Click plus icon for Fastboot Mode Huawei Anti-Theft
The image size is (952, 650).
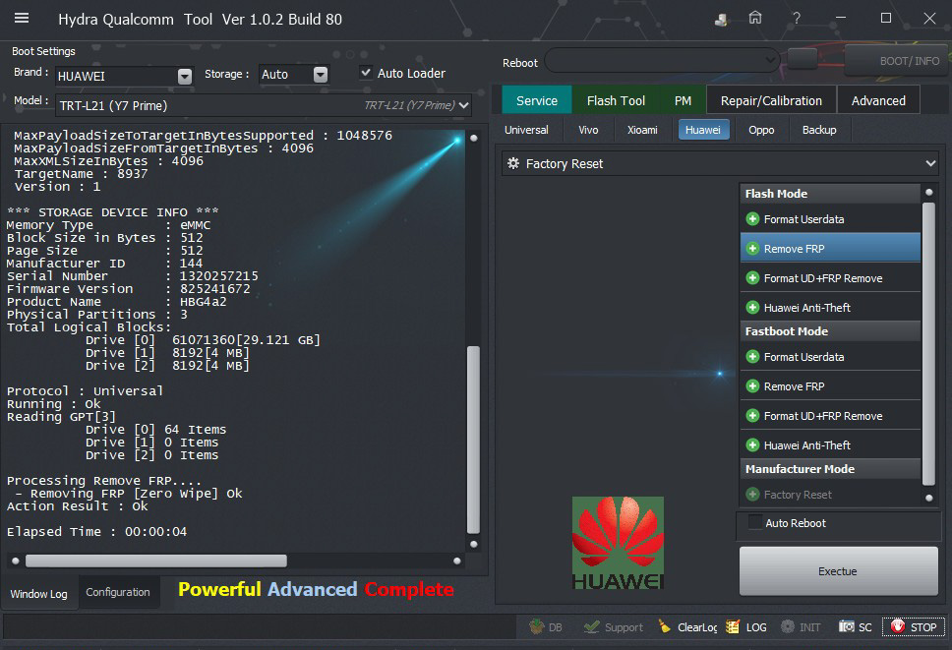(x=753, y=444)
